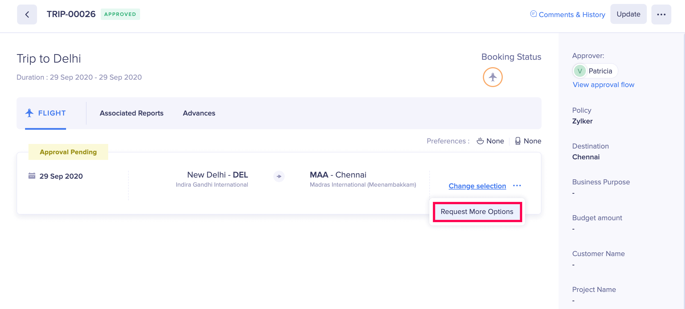Screen dimensions: 685x309
Task: Click the Update button
Action: click(x=628, y=14)
